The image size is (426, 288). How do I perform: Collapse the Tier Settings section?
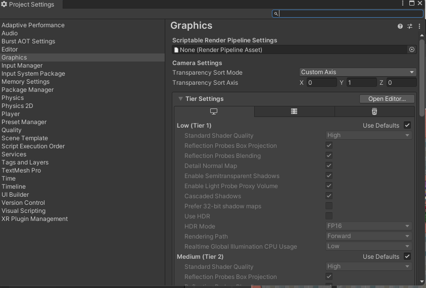180,99
